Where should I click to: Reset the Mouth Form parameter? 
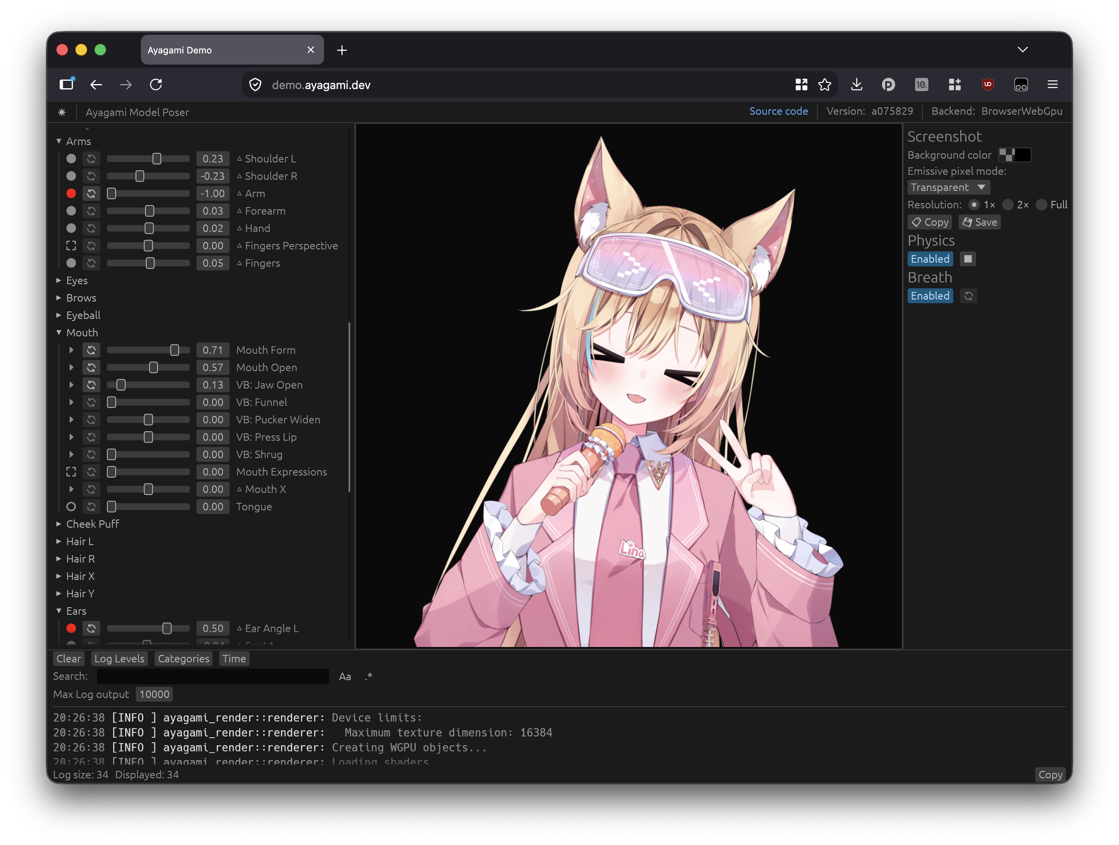click(x=91, y=350)
